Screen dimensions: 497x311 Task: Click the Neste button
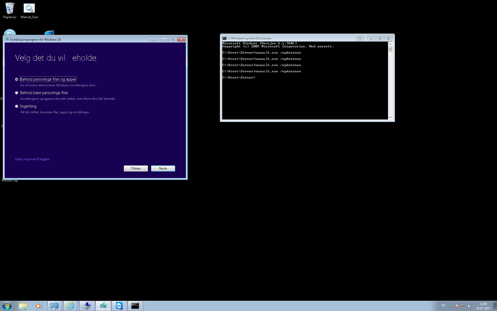point(163,168)
